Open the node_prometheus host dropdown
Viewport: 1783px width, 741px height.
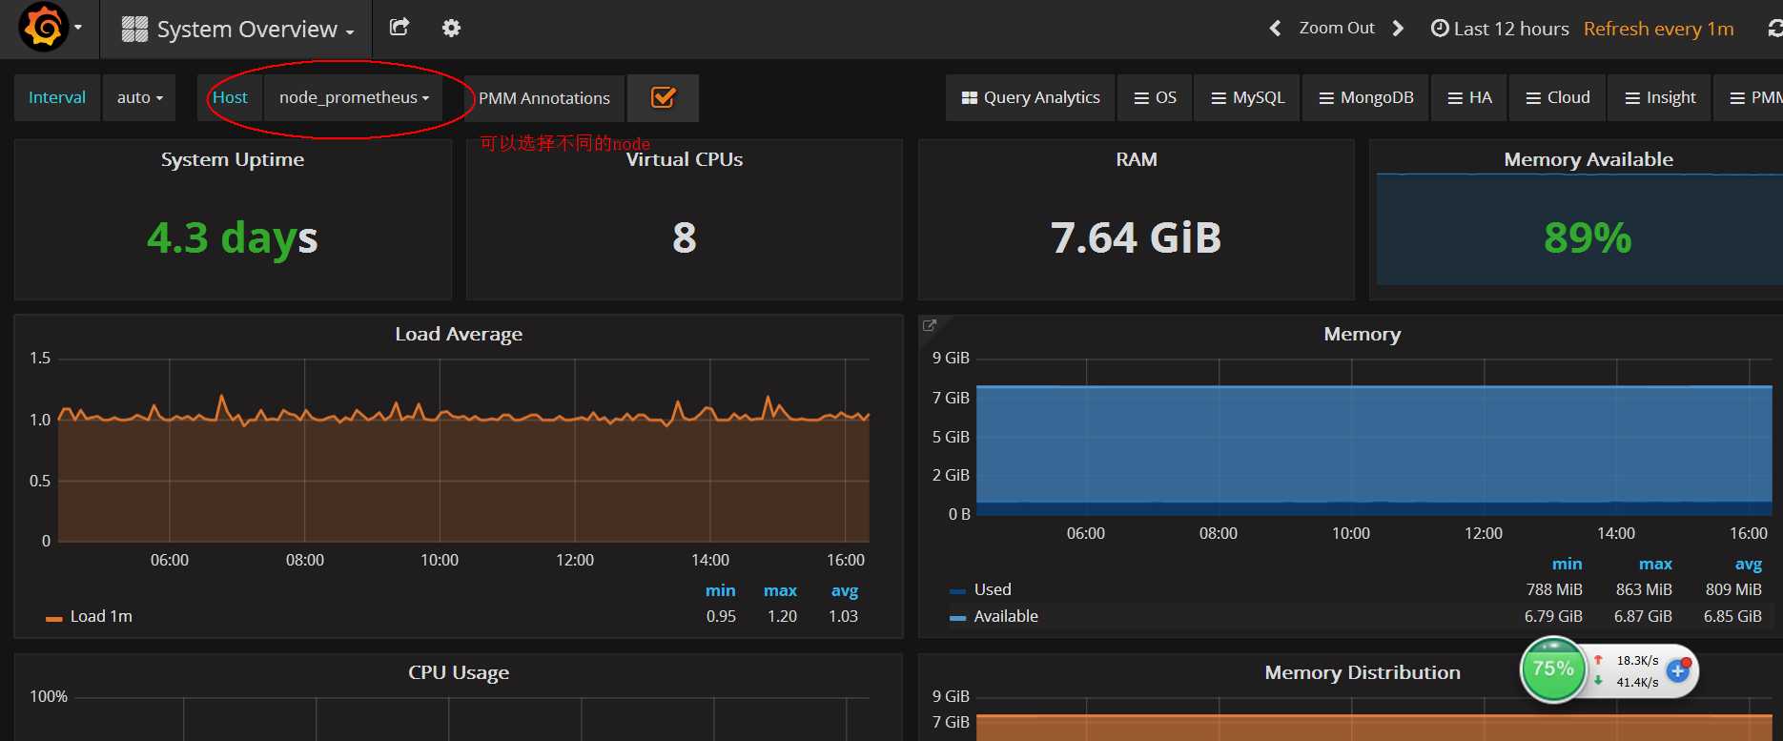(354, 97)
